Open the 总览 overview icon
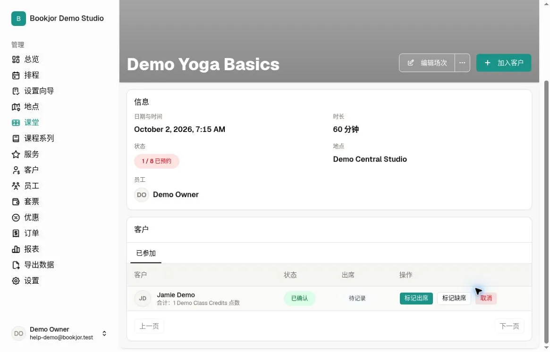 (x=16, y=59)
